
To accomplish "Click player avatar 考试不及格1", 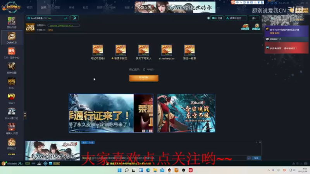I will [x=98, y=50].
